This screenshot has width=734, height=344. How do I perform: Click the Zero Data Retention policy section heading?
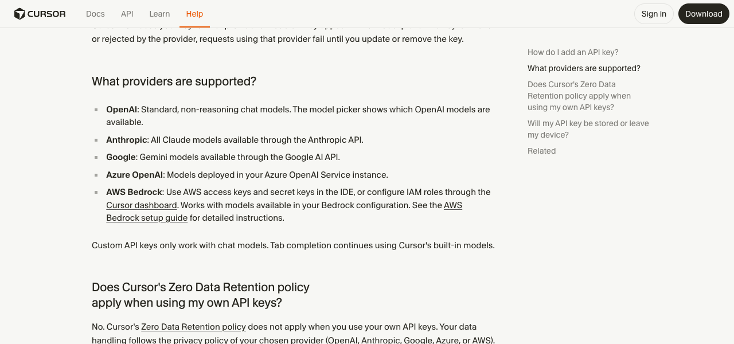[201, 295]
